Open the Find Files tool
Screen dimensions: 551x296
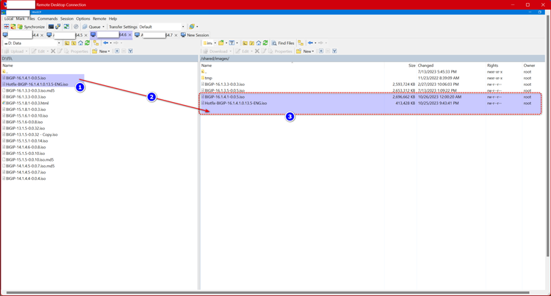(x=283, y=43)
